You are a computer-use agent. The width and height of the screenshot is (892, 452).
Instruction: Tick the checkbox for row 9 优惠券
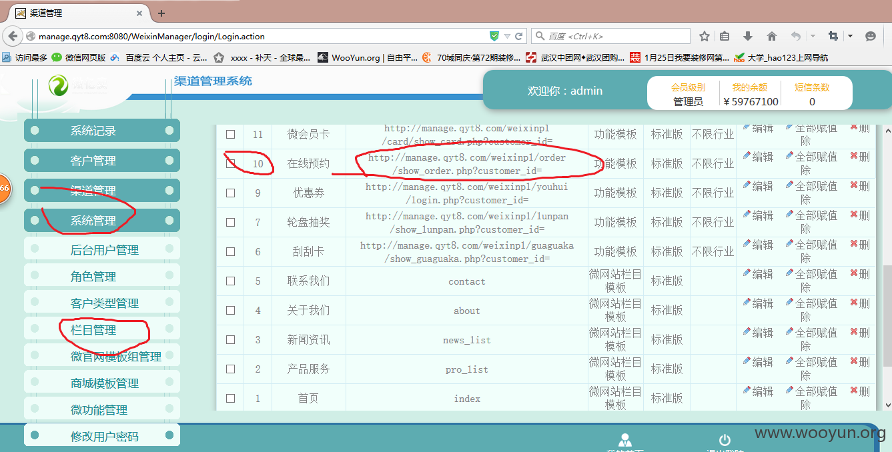point(230,193)
